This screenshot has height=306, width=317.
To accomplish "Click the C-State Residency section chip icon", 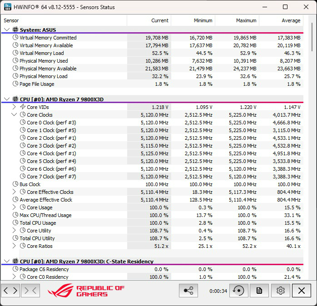I will [x=15, y=261].
